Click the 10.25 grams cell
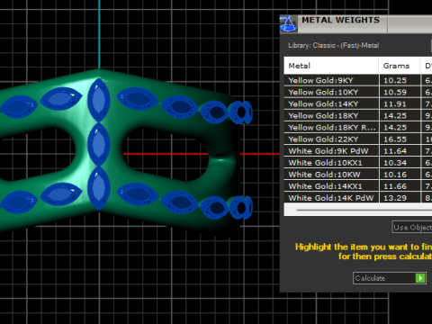 [x=400, y=80]
